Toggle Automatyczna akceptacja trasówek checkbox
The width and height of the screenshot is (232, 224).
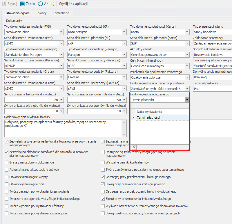[x=7, y=170]
